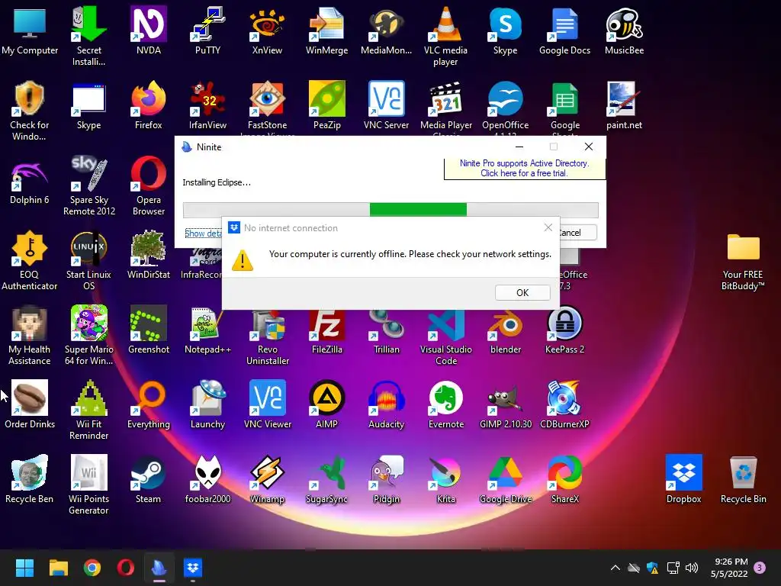Image resolution: width=781 pixels, height=586 pixels.
Task: Select Your FREE BitBuddy folder
Action: 743,261
